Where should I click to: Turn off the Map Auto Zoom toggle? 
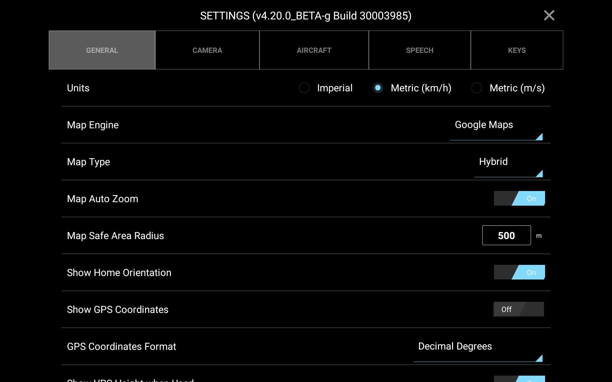(x=519, y=199)
